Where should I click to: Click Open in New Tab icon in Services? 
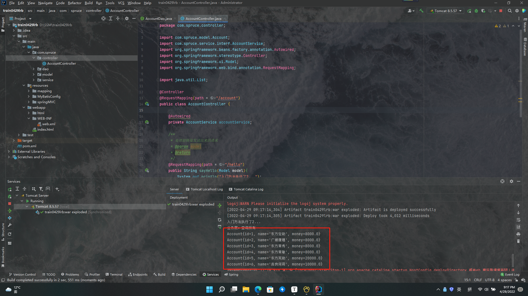coord(48,189)
